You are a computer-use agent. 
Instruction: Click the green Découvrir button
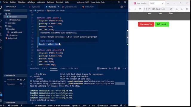162,24
